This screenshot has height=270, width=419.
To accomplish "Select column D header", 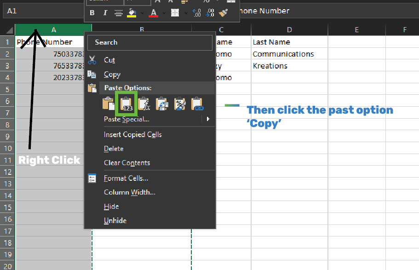I will (x=289, y=30).
